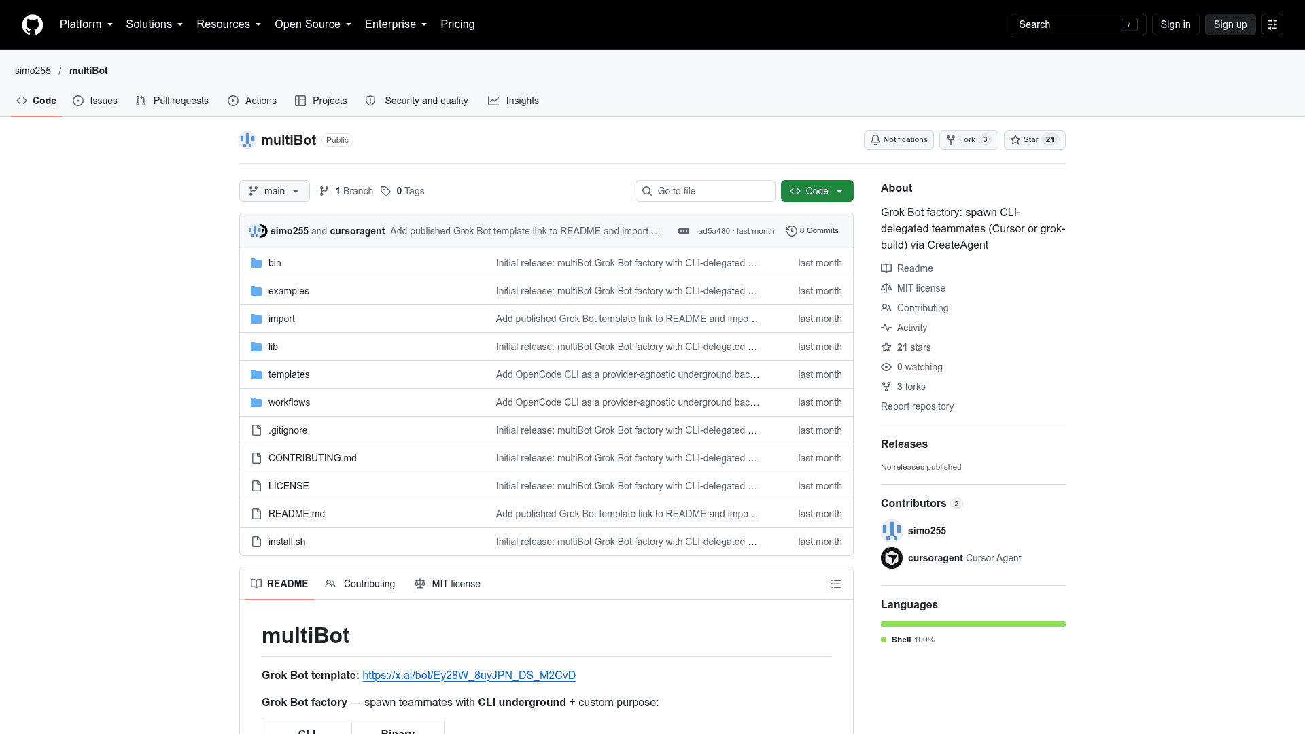The image size is (1305, 734).
Task: Expand the Platform menu
Action: (x=86, y=24)
